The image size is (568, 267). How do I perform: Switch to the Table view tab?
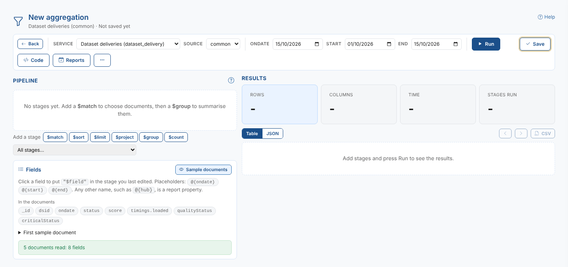click(x=252, y=133)
